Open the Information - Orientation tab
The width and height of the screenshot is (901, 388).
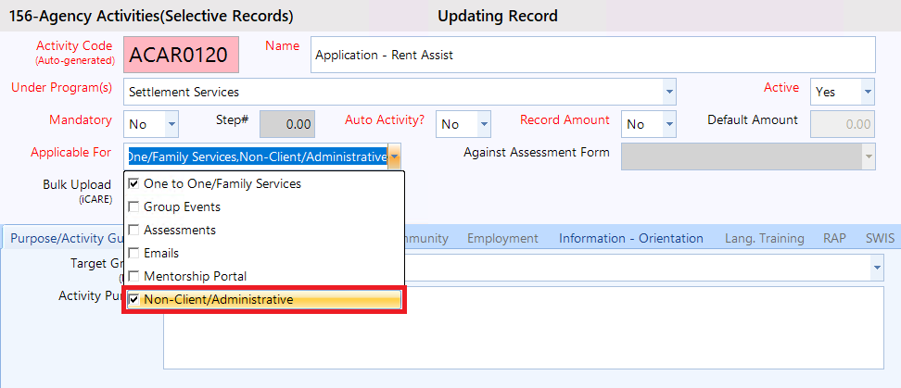tap(630, 238)
